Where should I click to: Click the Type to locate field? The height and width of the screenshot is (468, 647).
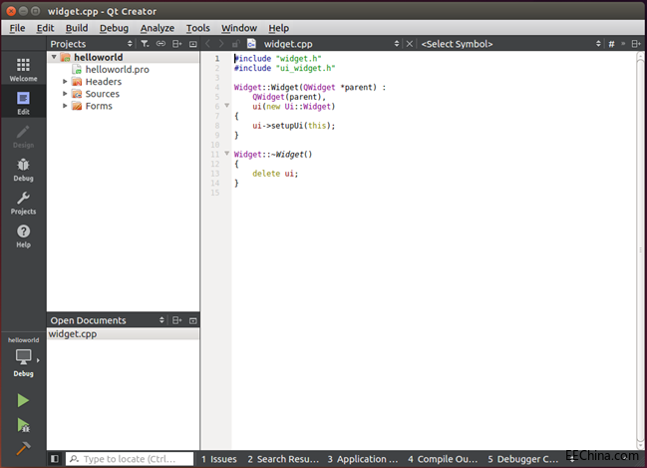pyautogui.click(x=130, y=459)
